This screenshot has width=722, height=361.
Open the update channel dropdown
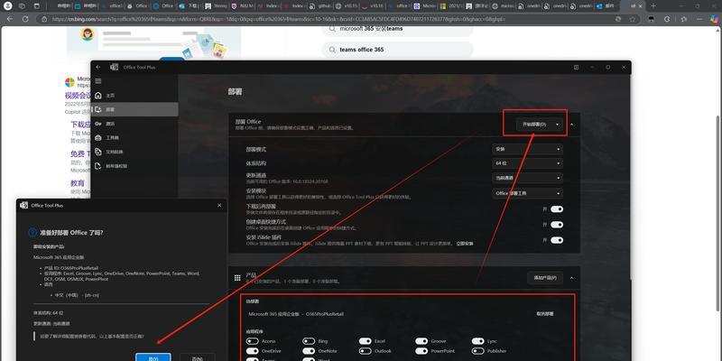527,178
